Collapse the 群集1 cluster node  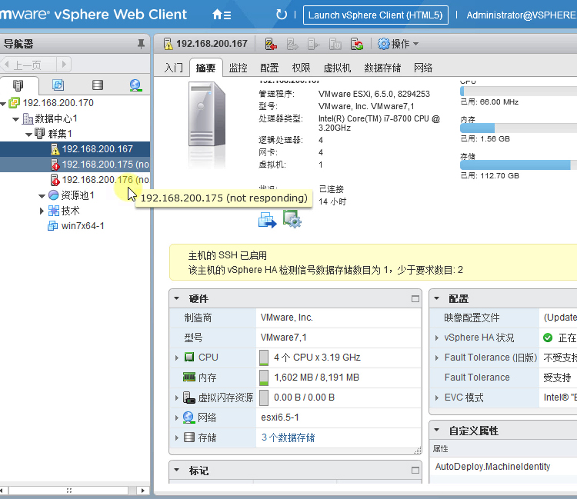(28, 135)
